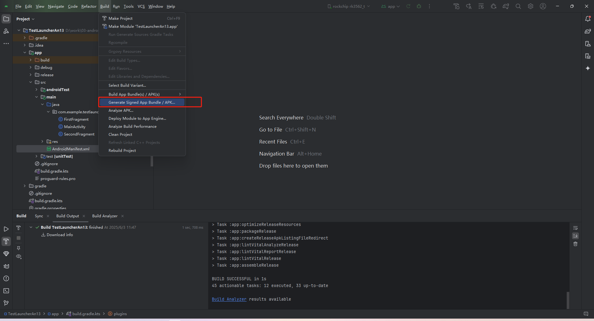594x321 pixels.
Task: Toggle soft-wrap in the build output
Action: click(x=575, y=228)
